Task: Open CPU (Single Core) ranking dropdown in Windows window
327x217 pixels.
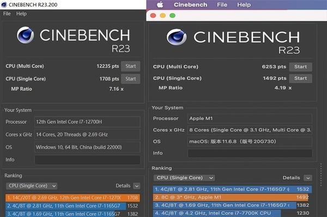Action: tap(32, 186)
